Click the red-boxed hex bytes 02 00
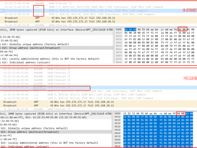The height and width of the screenshot is (148, 197). click(182, 29)
